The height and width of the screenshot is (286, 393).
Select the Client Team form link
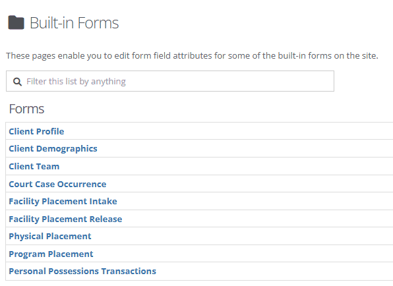(34, 166)
